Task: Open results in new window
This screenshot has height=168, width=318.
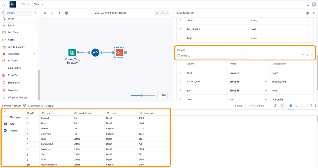Action: pyautogui.click(x=311, y=106)
